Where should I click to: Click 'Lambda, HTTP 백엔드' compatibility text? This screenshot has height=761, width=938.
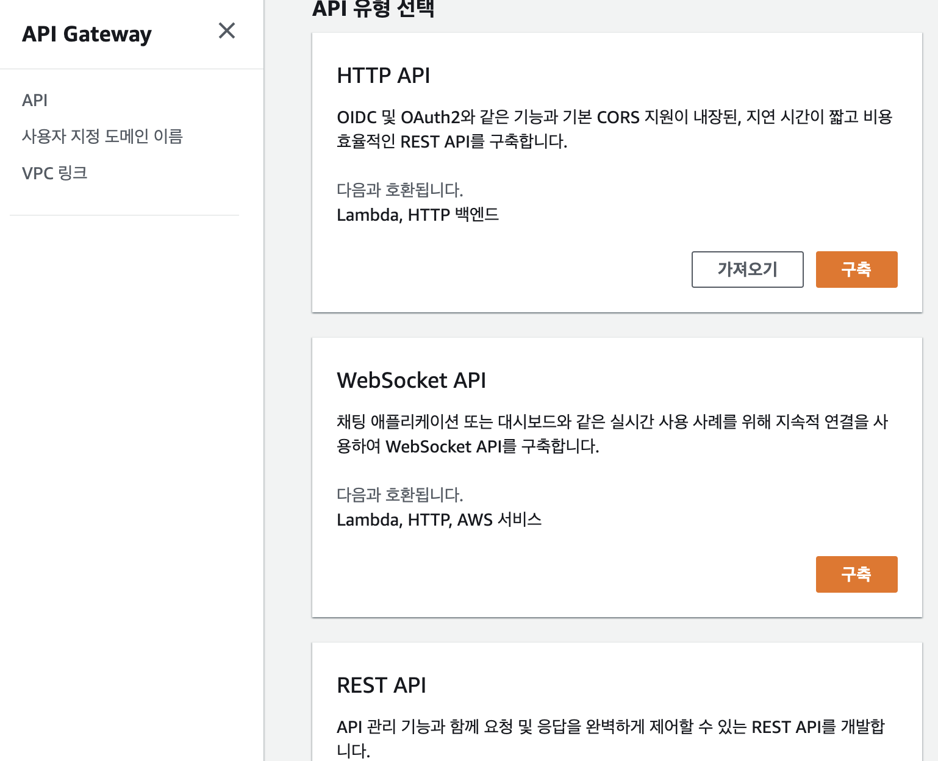coord(418,215)
